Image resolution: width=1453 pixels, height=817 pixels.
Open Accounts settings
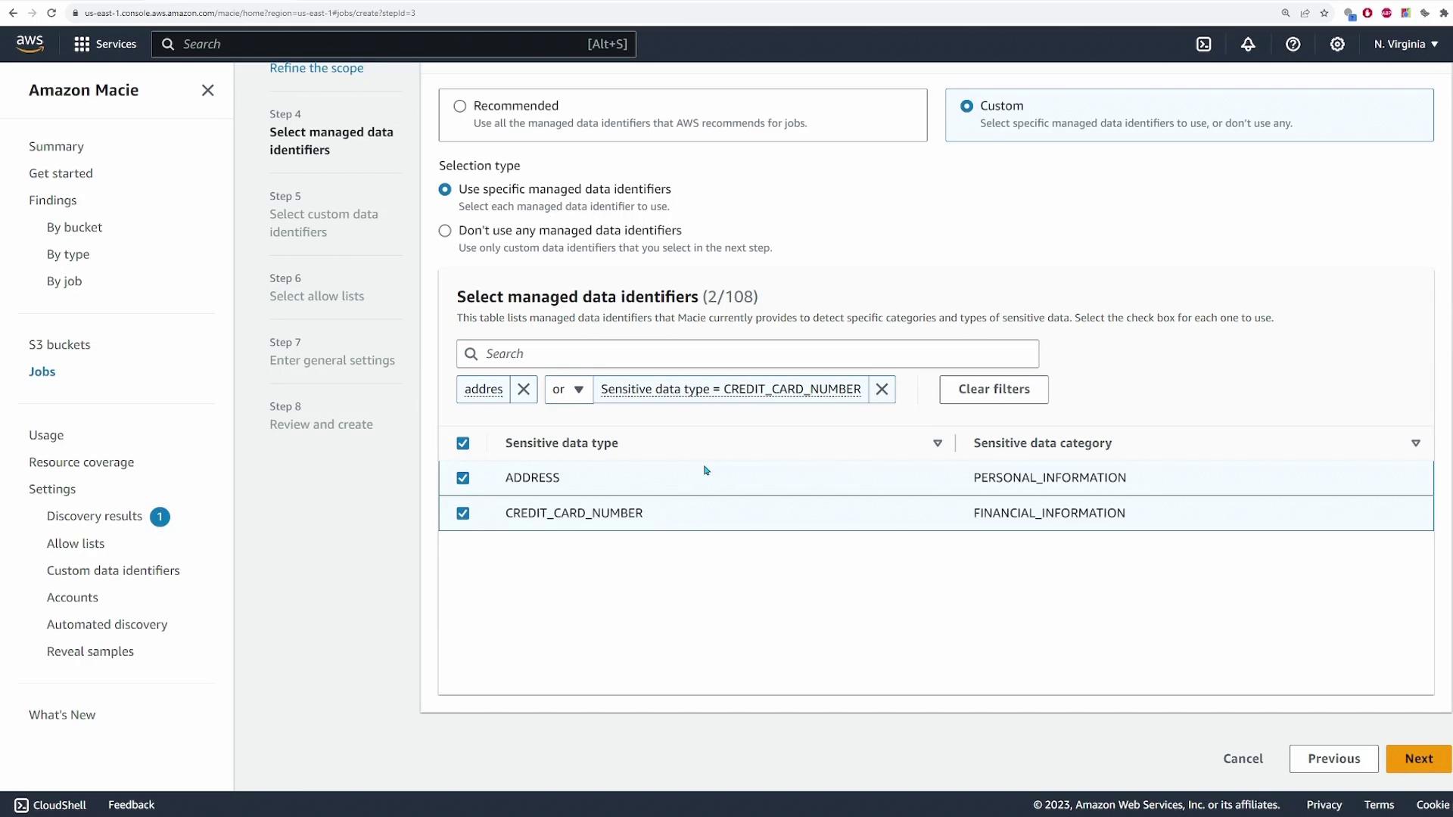73,598
